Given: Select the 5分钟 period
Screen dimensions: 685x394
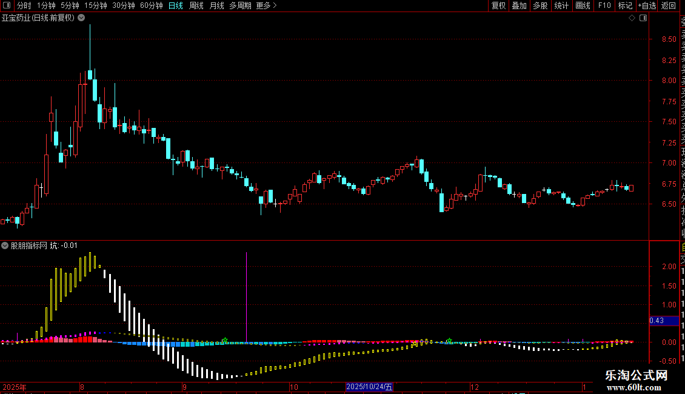Looking at the screenshot, I should (x=70, y=5).
